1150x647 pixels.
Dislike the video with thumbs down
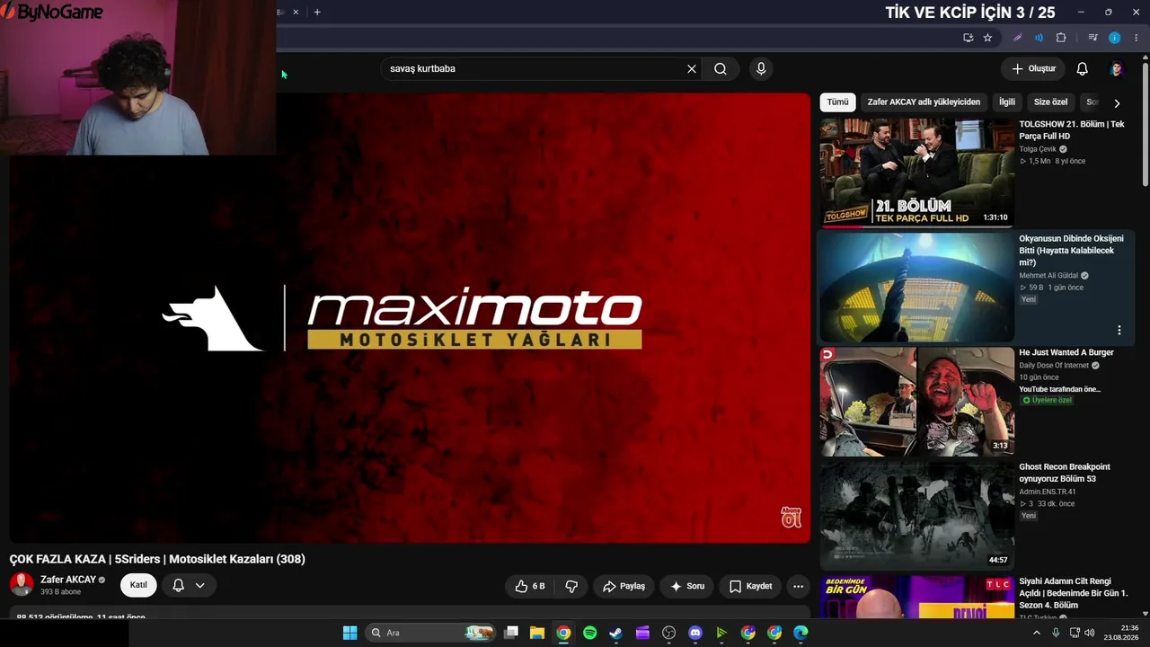pyautogui.click(x=571, y=586)
